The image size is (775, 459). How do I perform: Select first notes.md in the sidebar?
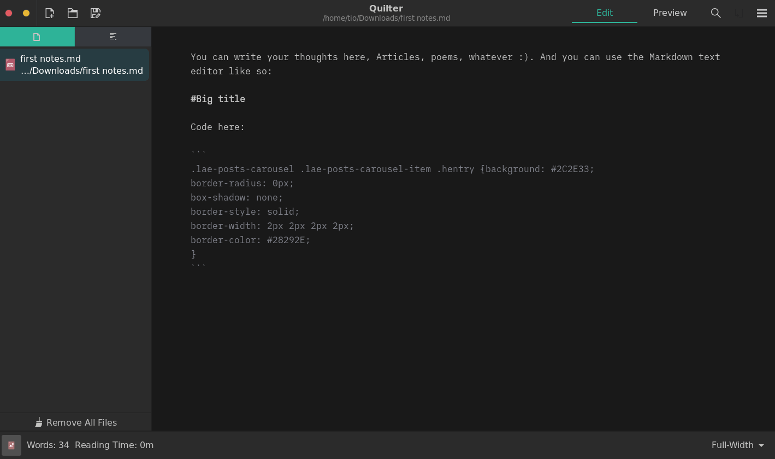point(81,64)
